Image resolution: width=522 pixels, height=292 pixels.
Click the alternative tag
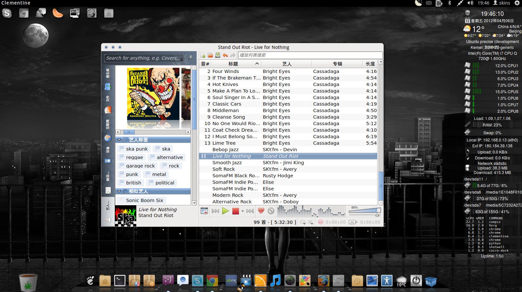click(166, 157)
